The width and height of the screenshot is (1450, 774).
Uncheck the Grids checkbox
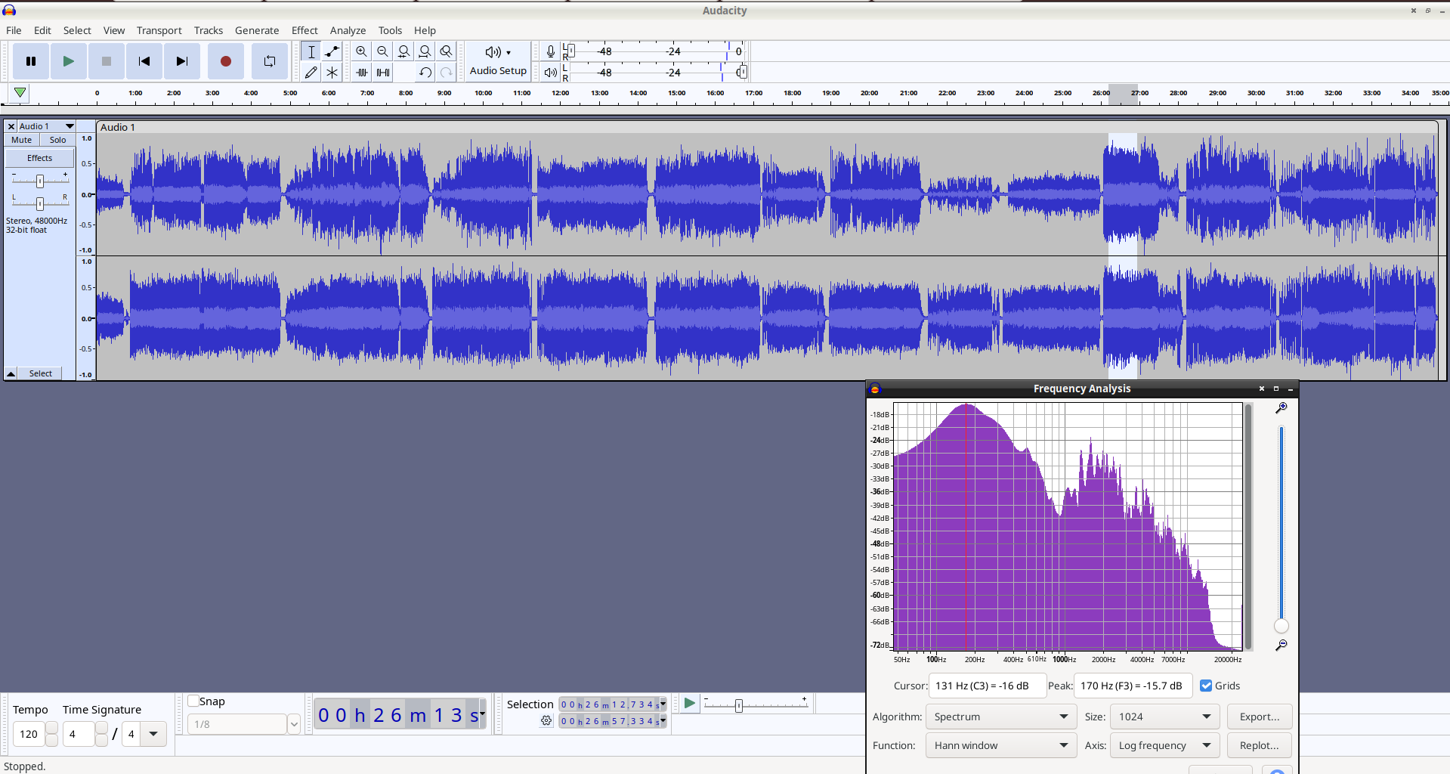click(1206, 686)
